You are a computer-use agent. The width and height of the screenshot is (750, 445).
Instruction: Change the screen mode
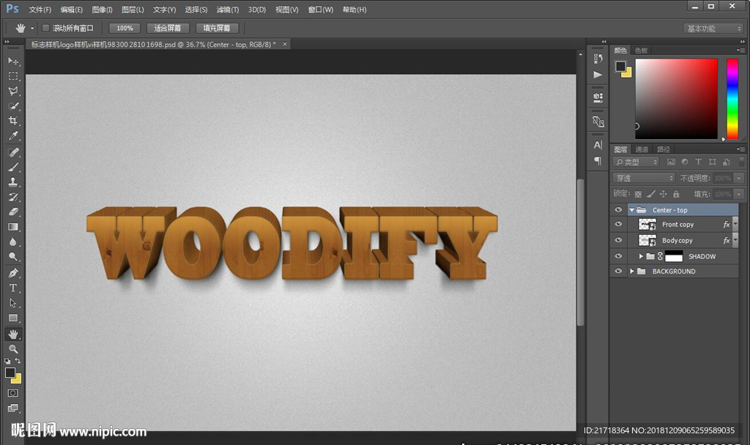(13, 408)
